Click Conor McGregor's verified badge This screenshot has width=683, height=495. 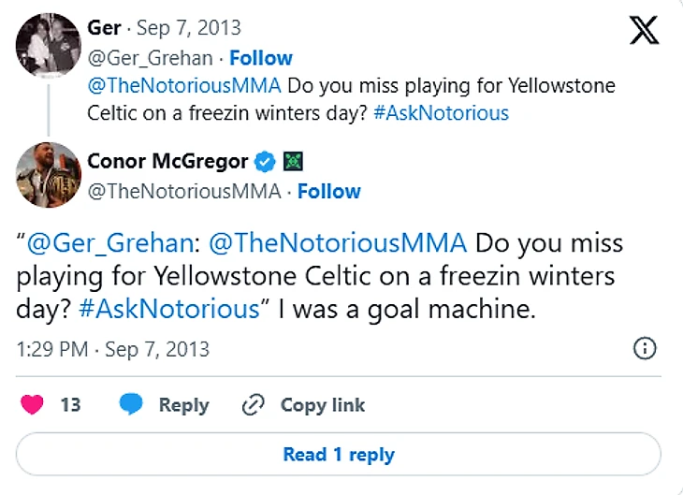pyautogui.click(x=266, y=162)
